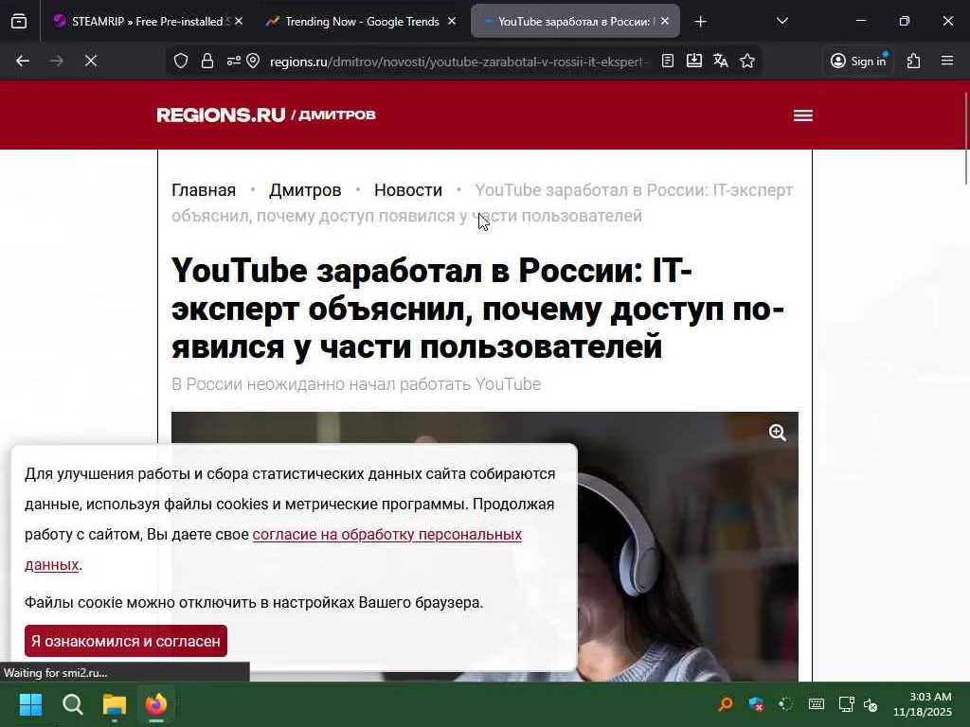The width and height of the screenshot is (970, 727).
Task: Translate this page icon
Action: (x=721, y=61)
